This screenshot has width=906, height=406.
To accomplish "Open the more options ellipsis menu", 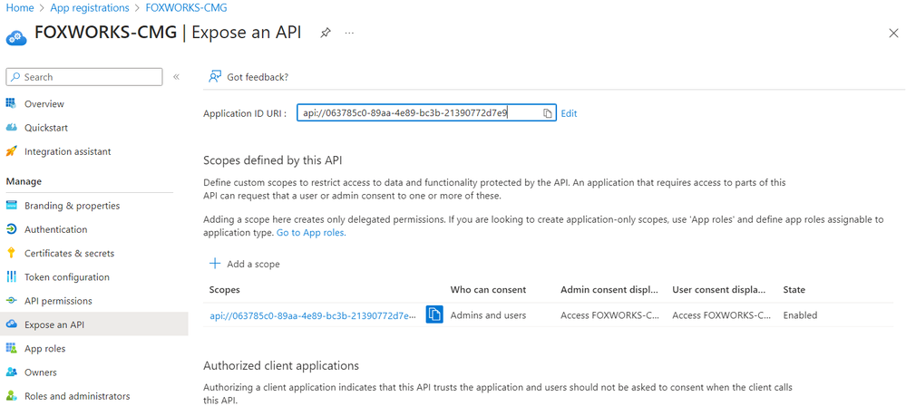I will 349,33.
